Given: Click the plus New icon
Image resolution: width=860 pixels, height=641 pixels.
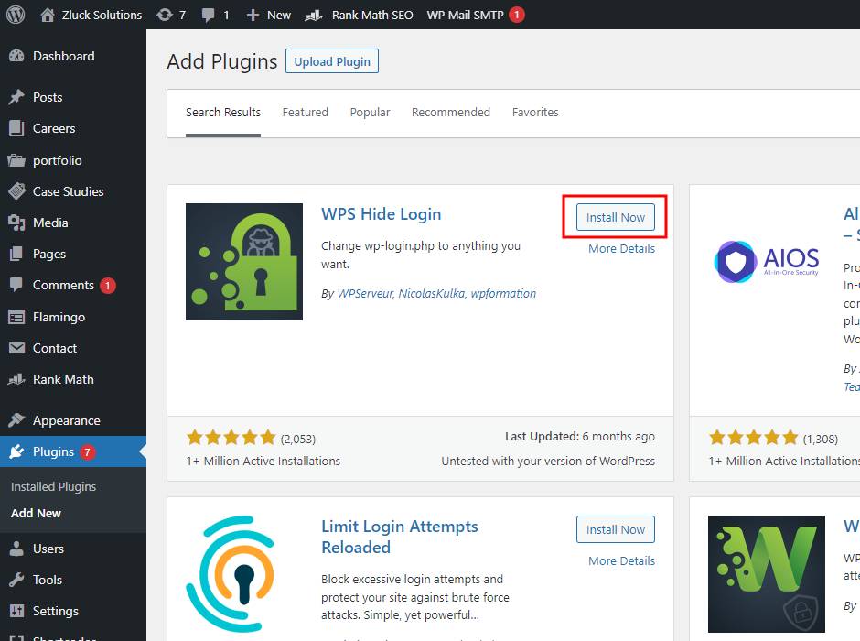Looking at the screenshot, I should tap(253, 16).
